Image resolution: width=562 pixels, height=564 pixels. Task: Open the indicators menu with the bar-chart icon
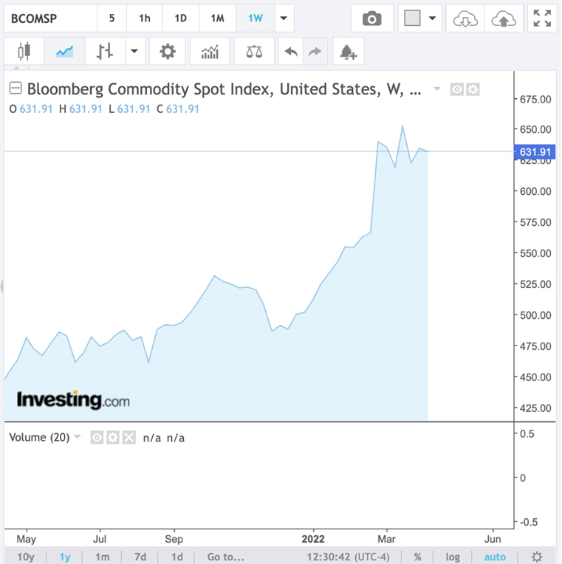click(x=210, y=52)
